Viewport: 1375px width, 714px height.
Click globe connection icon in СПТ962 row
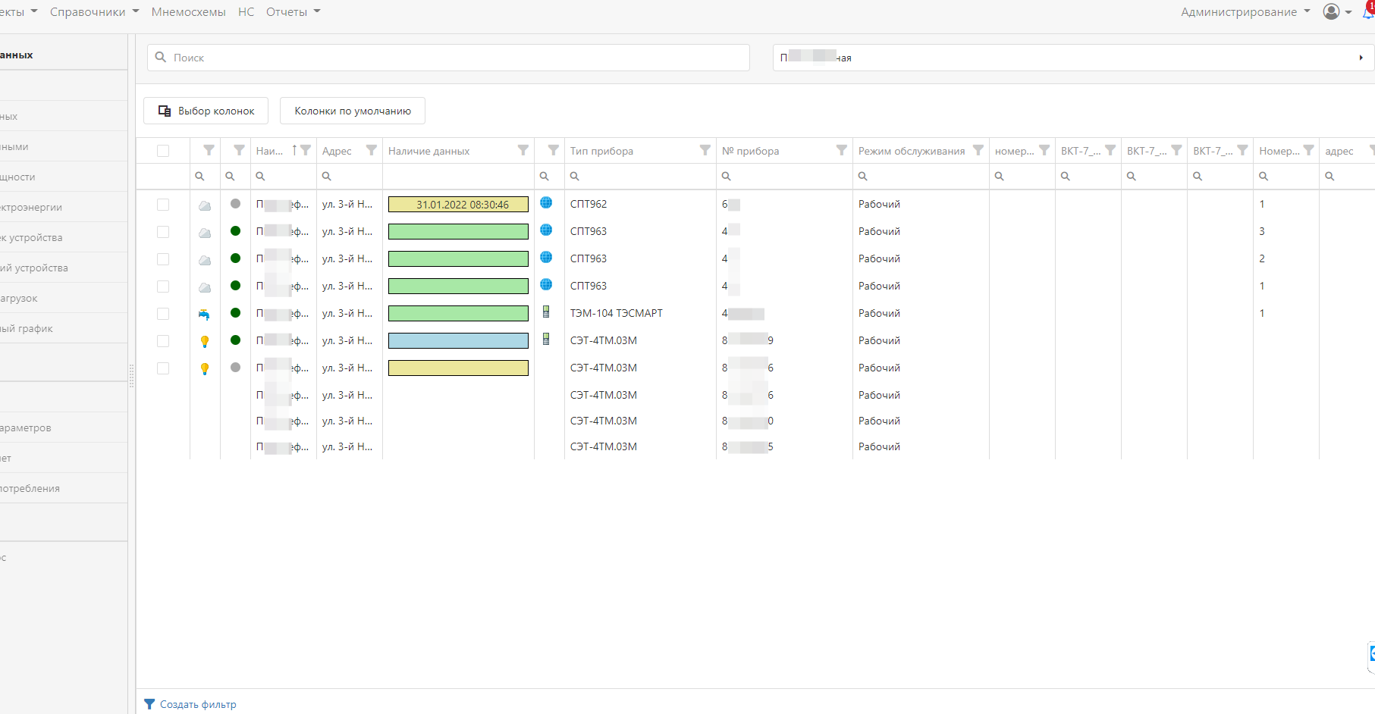546,202
